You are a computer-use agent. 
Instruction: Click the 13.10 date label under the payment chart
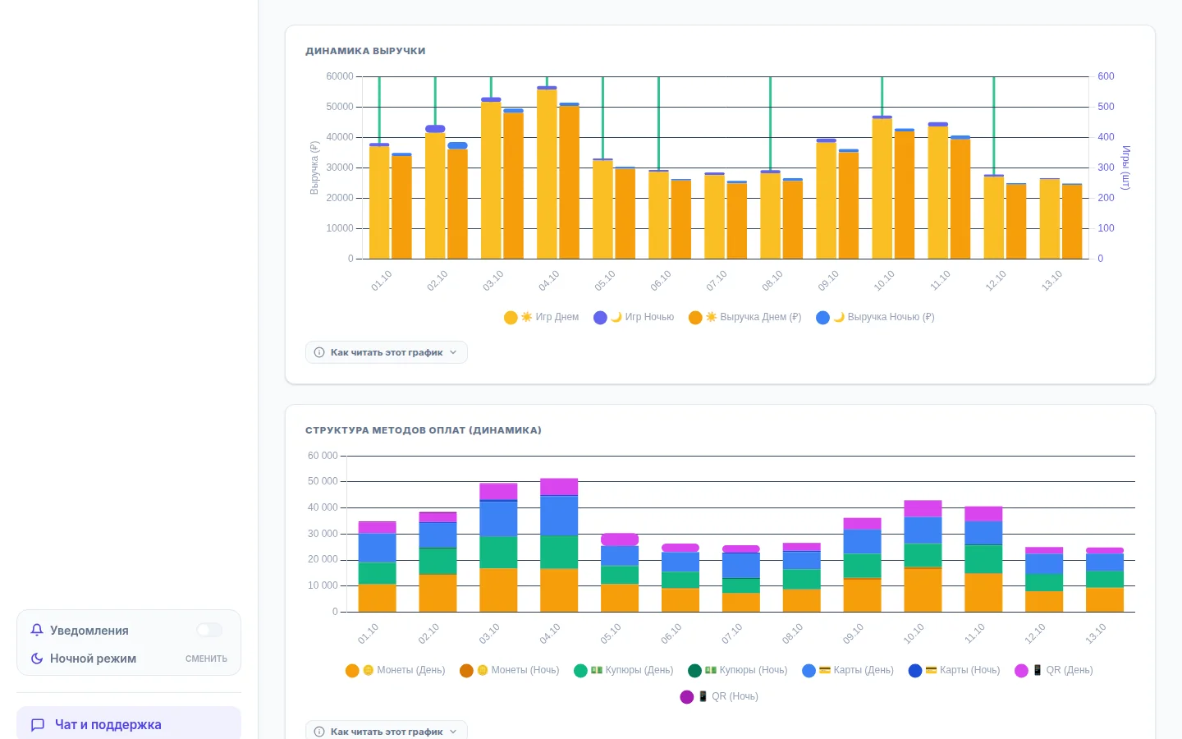coord(1096,634)
